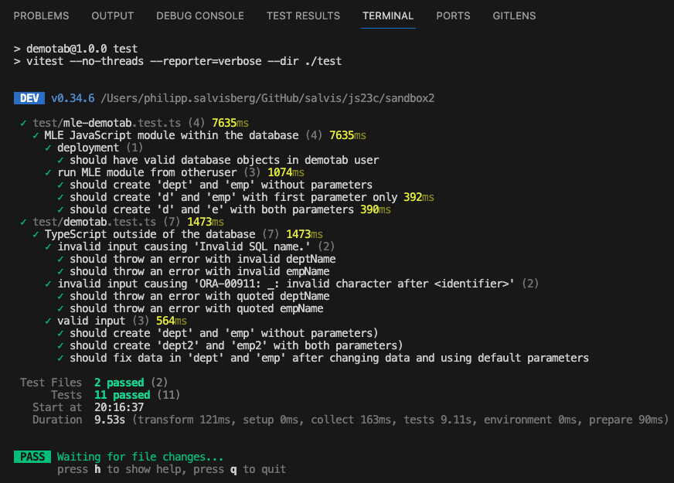The width and height of the screenshot is (674, 483).
Task: Open the test/mle-demotab.test.ts file link
Action: pos(107,123)
